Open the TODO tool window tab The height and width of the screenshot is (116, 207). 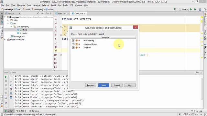click(x=21, y=111)
